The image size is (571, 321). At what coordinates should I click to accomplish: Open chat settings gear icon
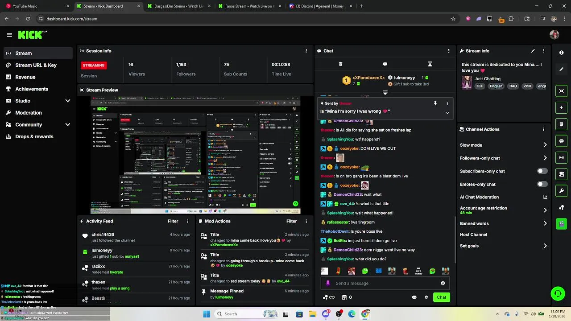(426, 297)
